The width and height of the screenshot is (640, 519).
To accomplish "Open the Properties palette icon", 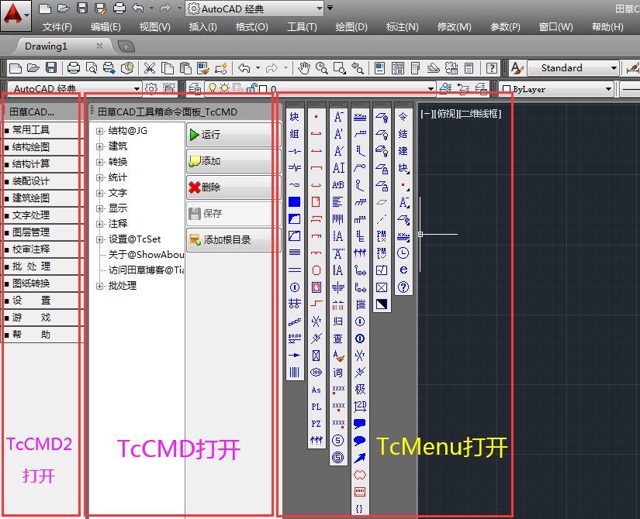I will coord(379,68).
